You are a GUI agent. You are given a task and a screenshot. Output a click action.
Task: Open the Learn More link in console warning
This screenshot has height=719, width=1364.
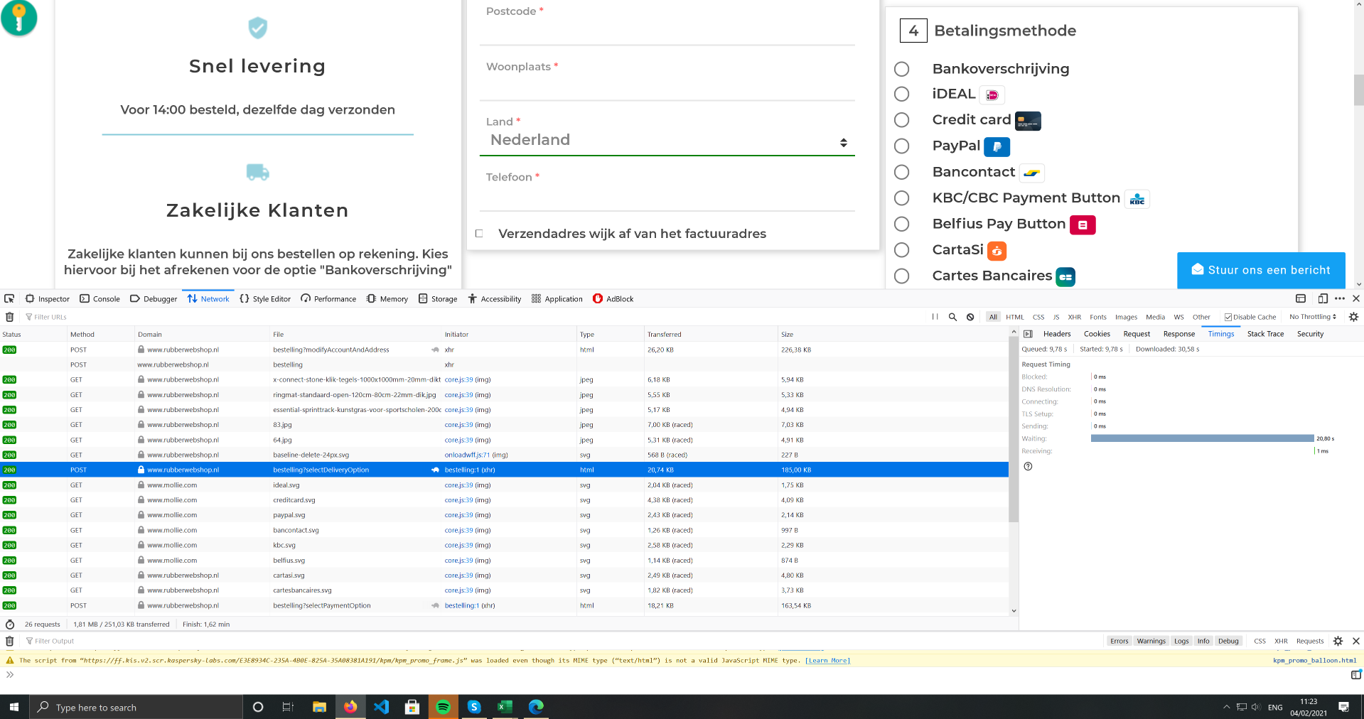point(827,660)
